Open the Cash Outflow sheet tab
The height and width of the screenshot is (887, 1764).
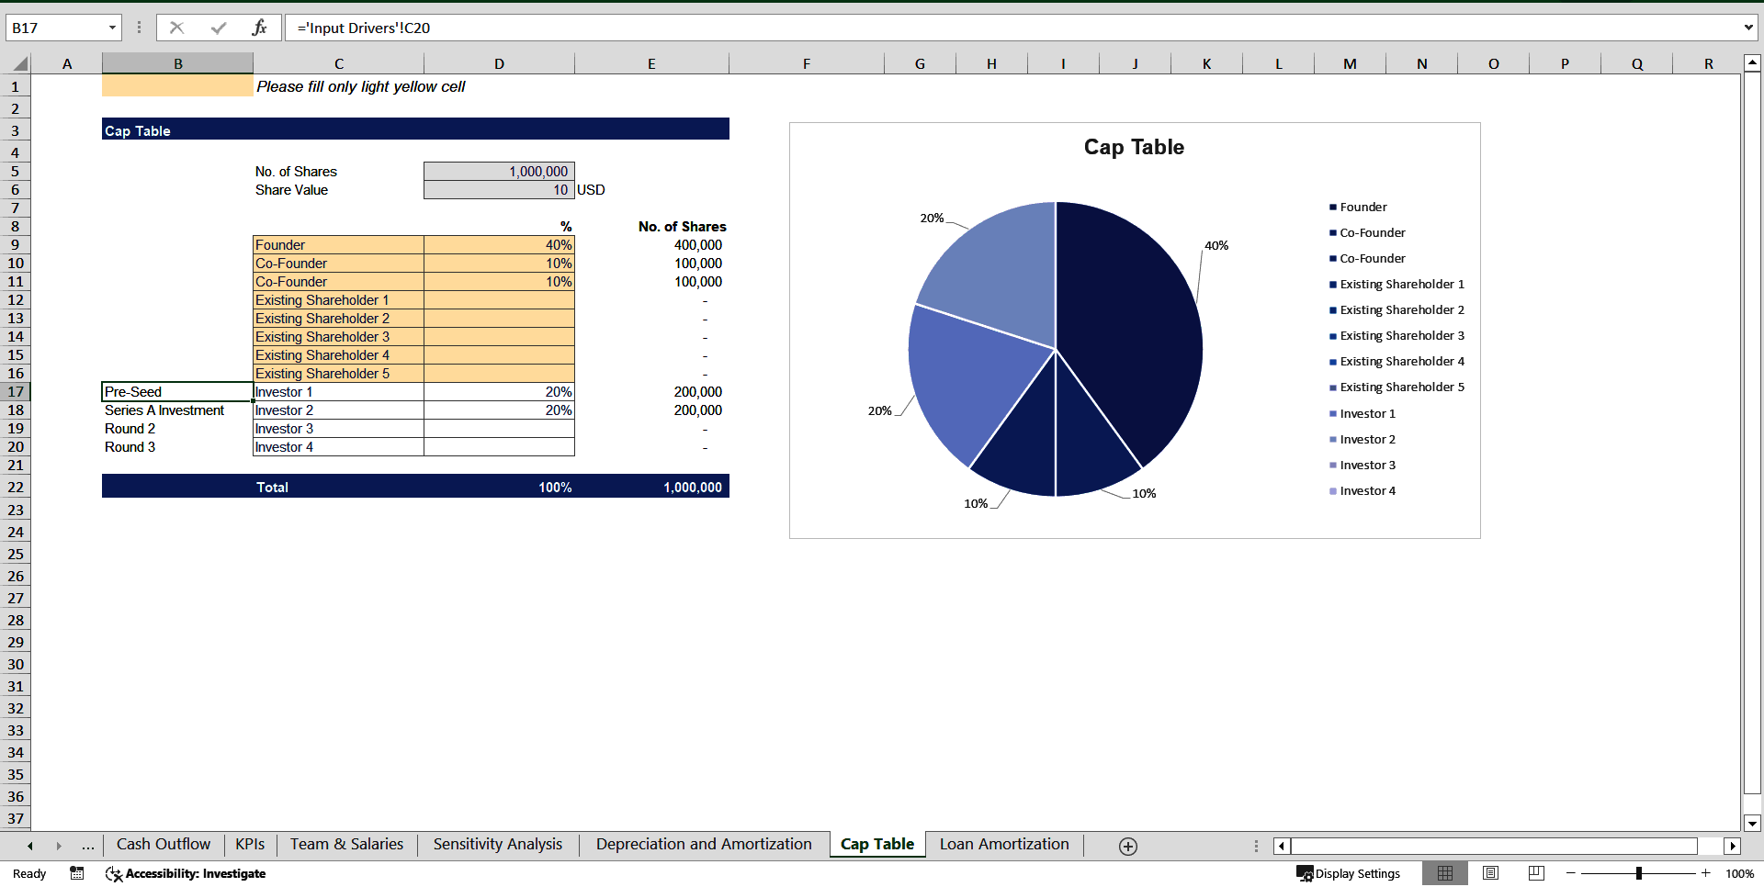[164, 844]
